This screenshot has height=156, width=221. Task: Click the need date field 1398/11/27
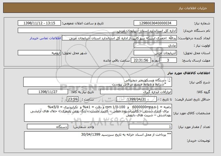click(48, 92)
